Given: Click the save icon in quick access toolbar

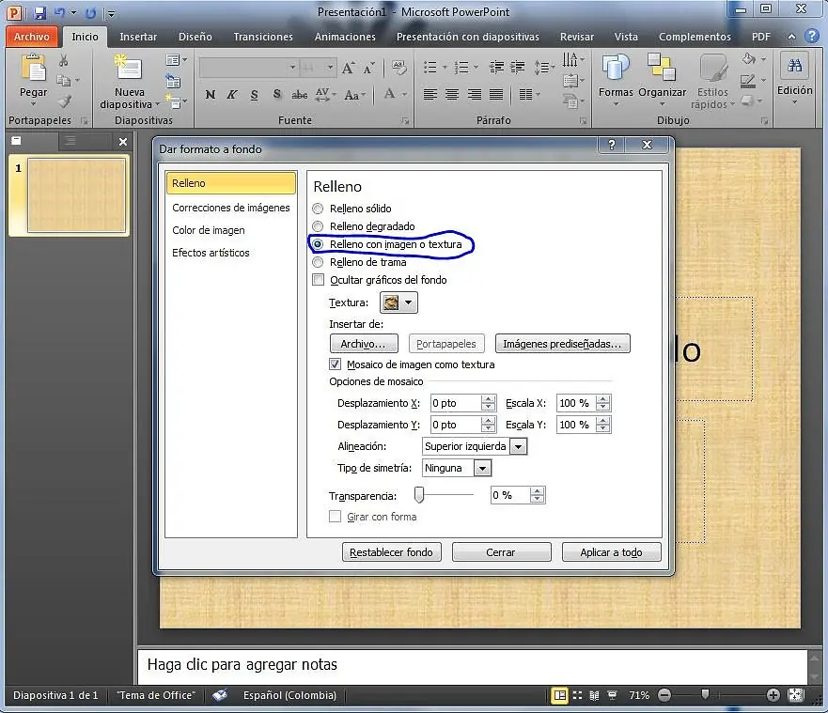Looking at the screenshot, I should (39, 12).
